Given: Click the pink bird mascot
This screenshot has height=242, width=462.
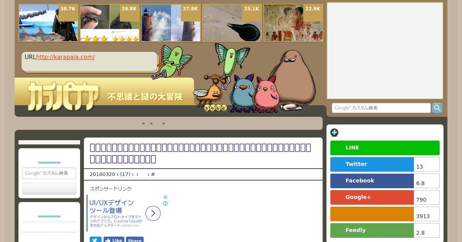Looking at the screenshot, I should [266, 94].
